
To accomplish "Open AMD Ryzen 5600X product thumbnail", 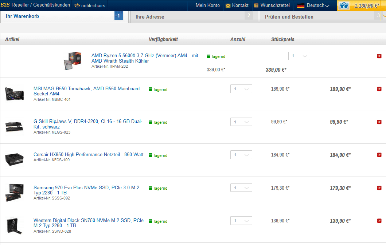I will pyautogui.click(x=73, y=61).
